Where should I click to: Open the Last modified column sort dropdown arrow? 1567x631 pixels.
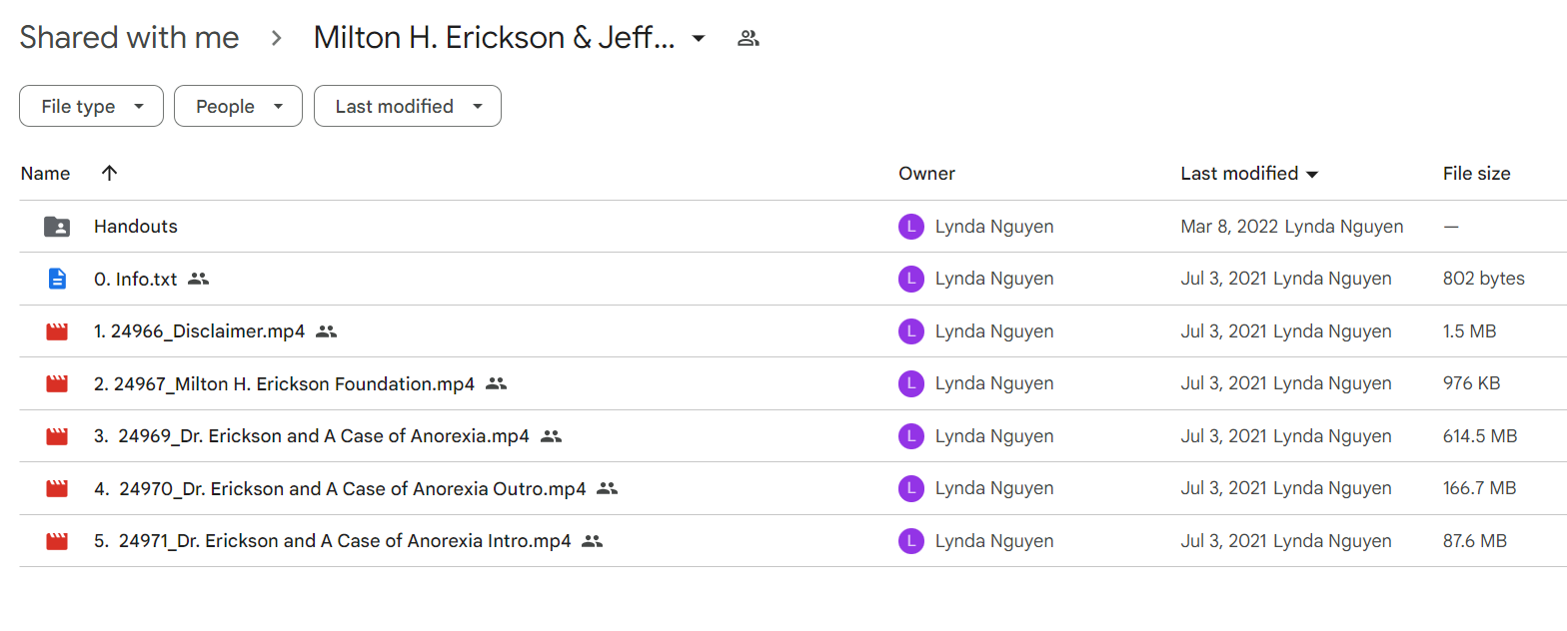point(1312,174)
